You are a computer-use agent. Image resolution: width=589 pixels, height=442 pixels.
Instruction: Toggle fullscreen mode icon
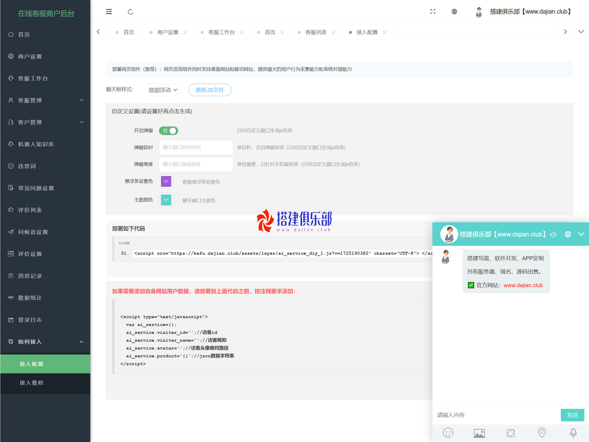[x=433, y=11]
